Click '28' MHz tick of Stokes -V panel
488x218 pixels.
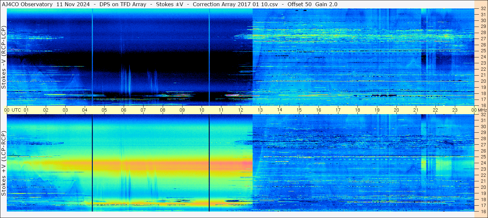click(483, 32)
